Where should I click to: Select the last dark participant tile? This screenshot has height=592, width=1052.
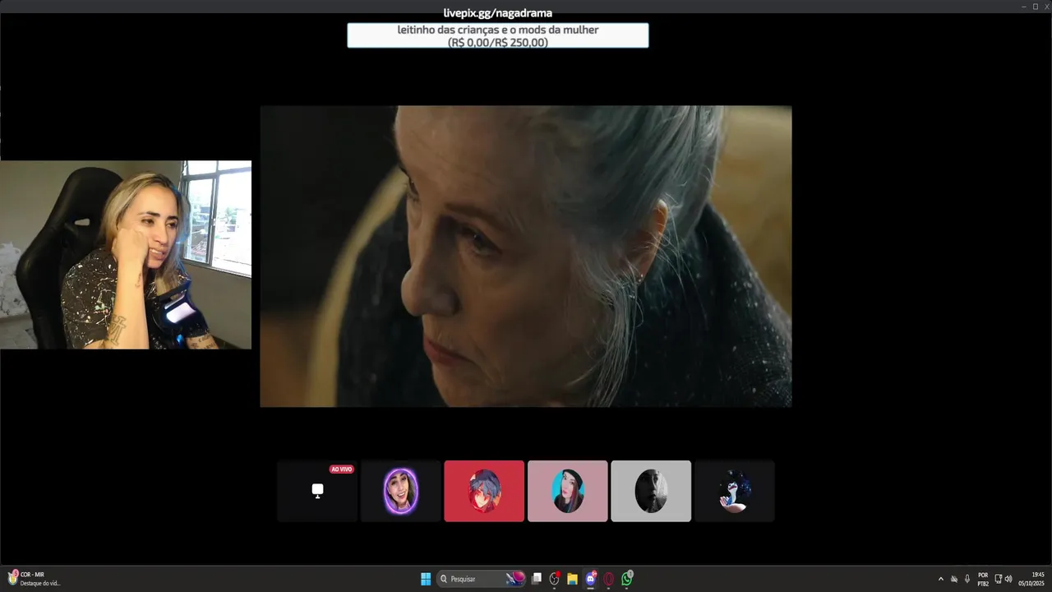734,491
